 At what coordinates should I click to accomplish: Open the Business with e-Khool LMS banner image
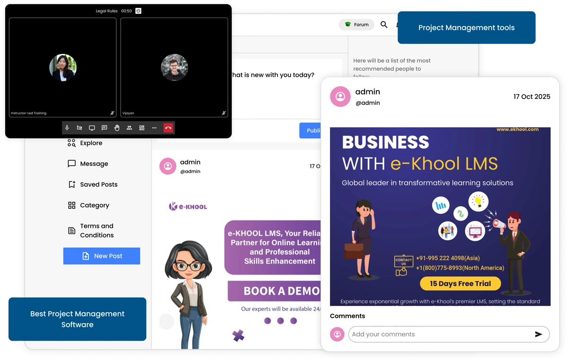[440, 216]
